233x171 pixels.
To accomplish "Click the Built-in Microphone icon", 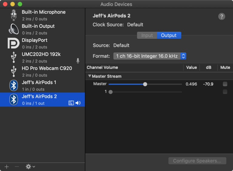I will click(x=14, y=15).
